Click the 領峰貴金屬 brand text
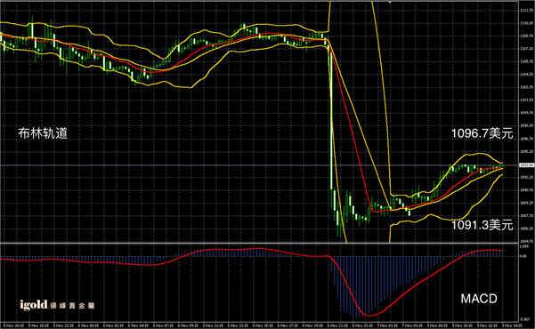This screenshot has width=535, height=329. coord(72,306)
